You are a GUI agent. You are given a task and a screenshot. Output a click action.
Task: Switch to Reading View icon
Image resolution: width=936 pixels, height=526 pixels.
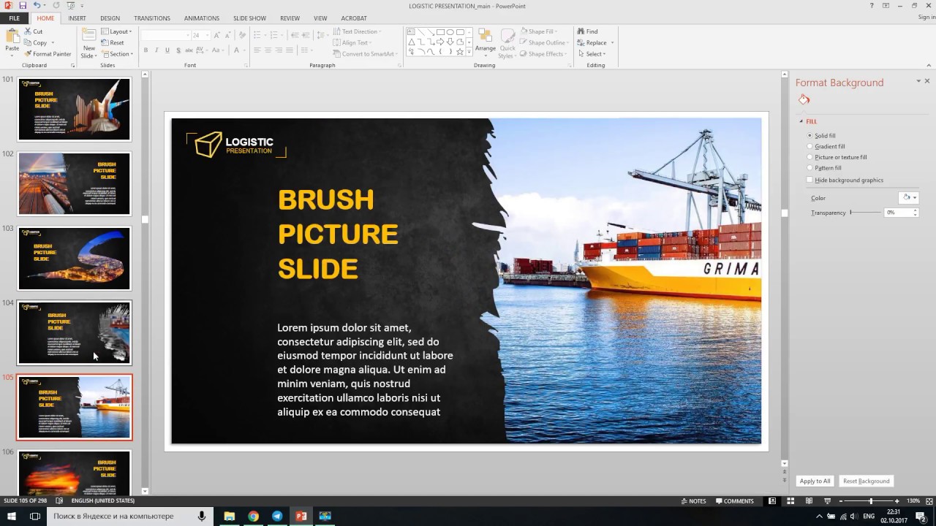point(809,501)
